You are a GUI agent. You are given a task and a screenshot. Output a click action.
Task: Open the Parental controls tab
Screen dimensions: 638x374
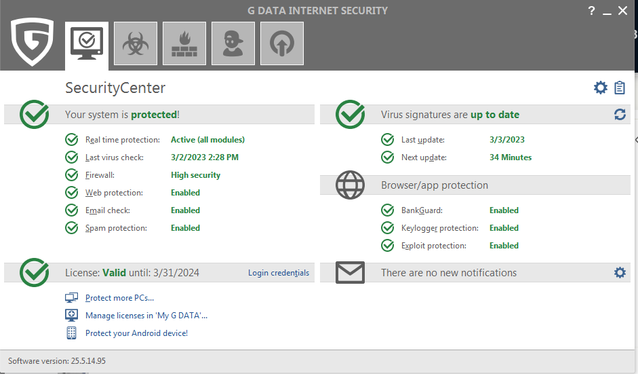[233, 44]
